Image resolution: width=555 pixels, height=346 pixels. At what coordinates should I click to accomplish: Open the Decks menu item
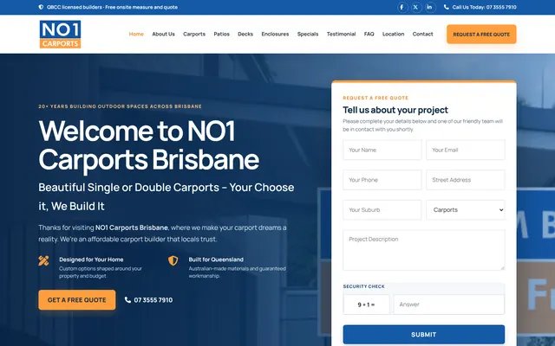tap(245, 35)
